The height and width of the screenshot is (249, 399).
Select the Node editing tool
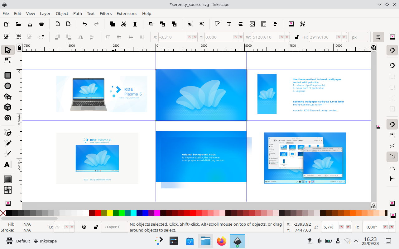(x=8, y=60)
